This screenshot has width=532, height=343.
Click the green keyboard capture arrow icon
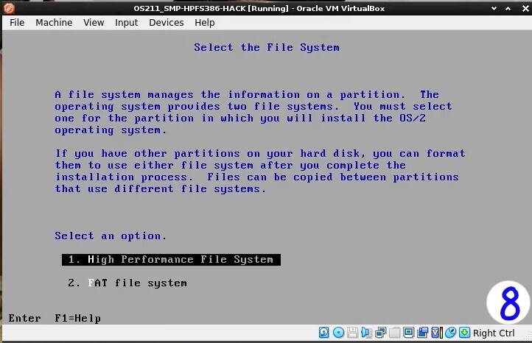click(x=464, y=333)
